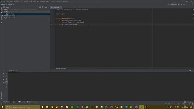
Task: Open the VCS menu
Action: [38, 2]
